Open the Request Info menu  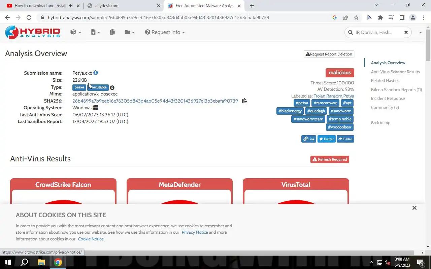[x=165, y=32]
